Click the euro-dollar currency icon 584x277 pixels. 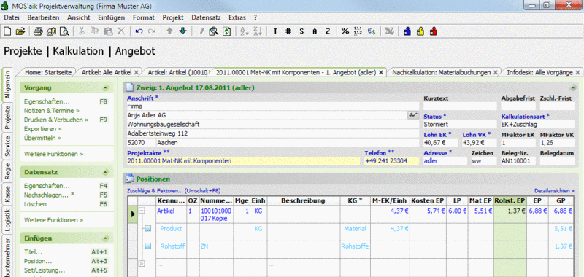coord(372,31)
